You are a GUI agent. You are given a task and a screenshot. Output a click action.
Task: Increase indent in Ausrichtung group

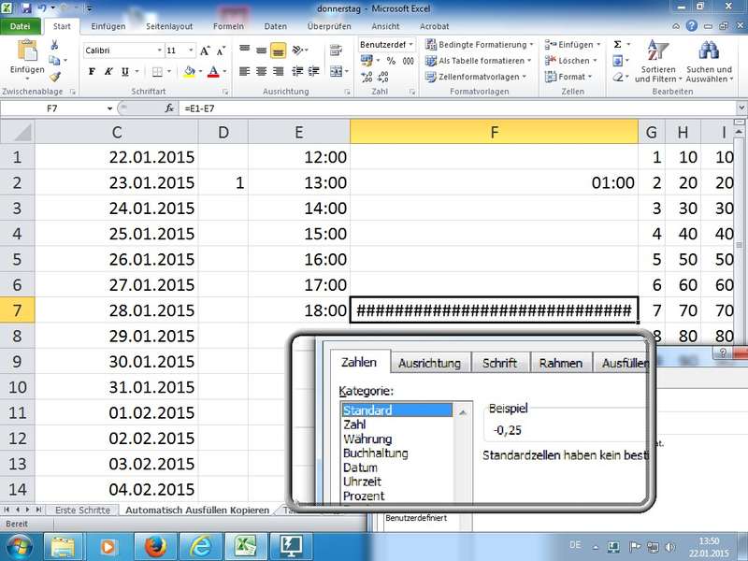pyautogui.click(x=313, y=72)
